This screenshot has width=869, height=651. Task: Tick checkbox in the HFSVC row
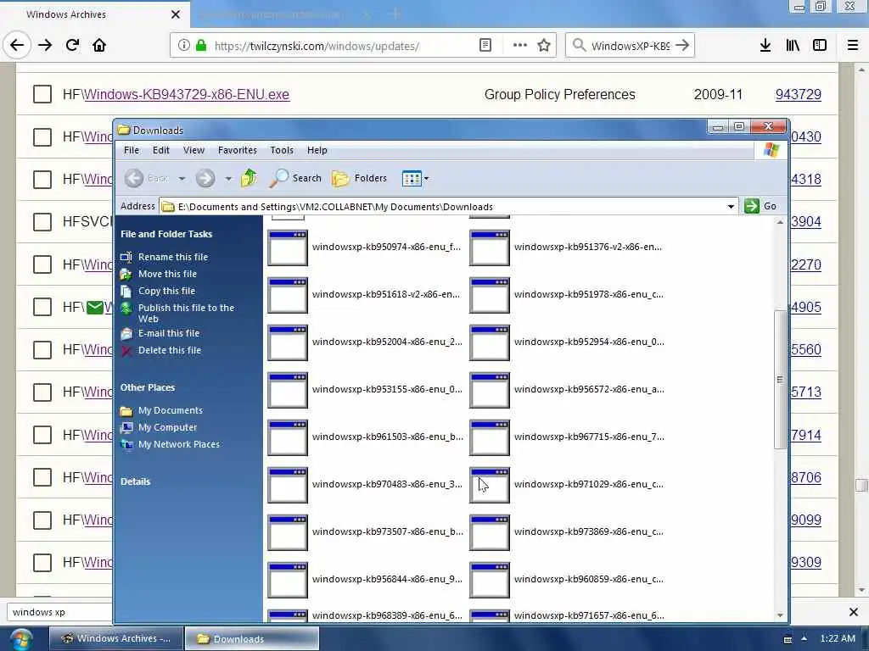42,222
